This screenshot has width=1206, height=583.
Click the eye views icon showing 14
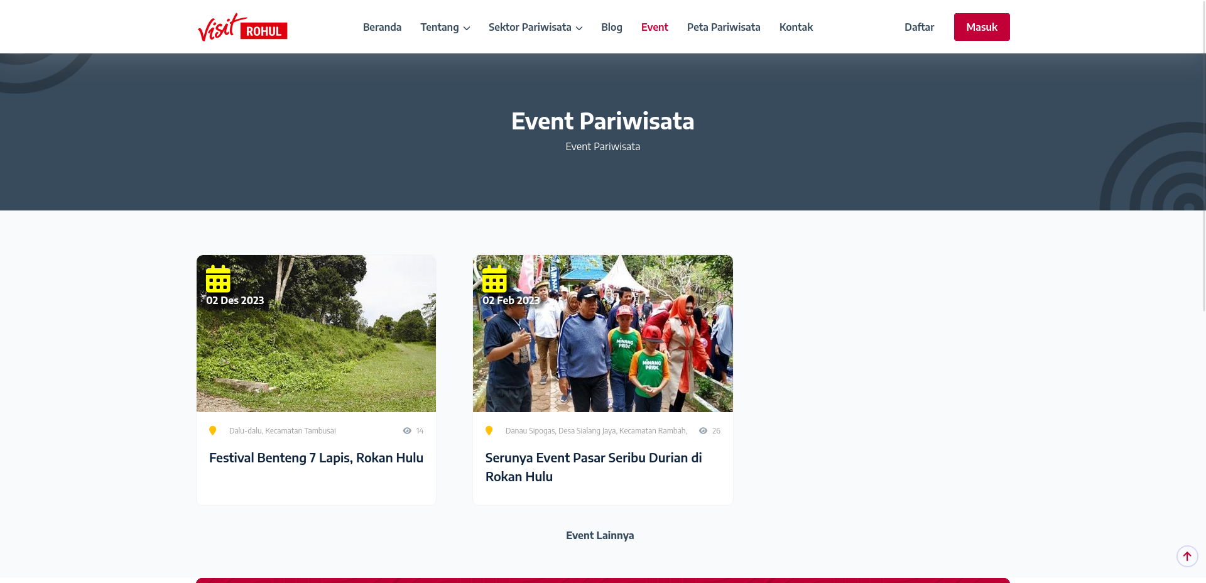407,430
